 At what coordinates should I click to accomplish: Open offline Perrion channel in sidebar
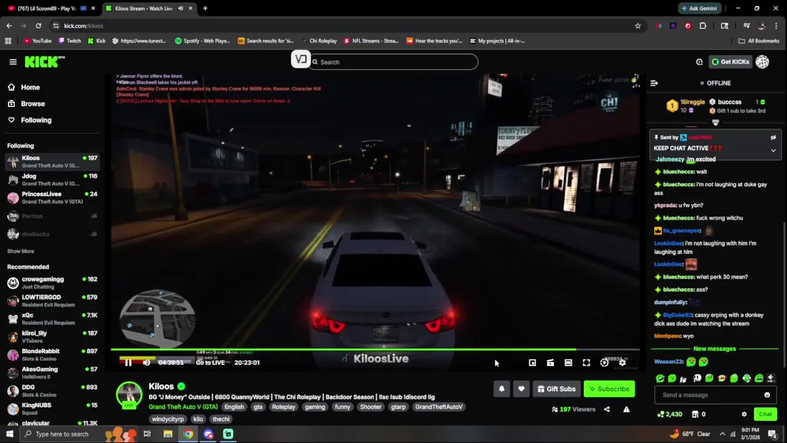pos(52,216)
